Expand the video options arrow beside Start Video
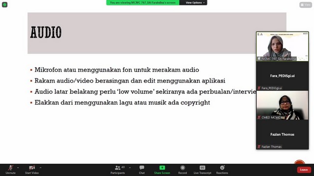Image resolution: width=314 pixels, height=176 pixels. (40, 168)
